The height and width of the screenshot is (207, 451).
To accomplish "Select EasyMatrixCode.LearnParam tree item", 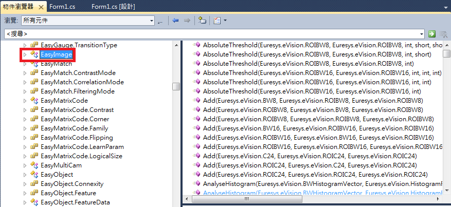I will tap(82, 147).
